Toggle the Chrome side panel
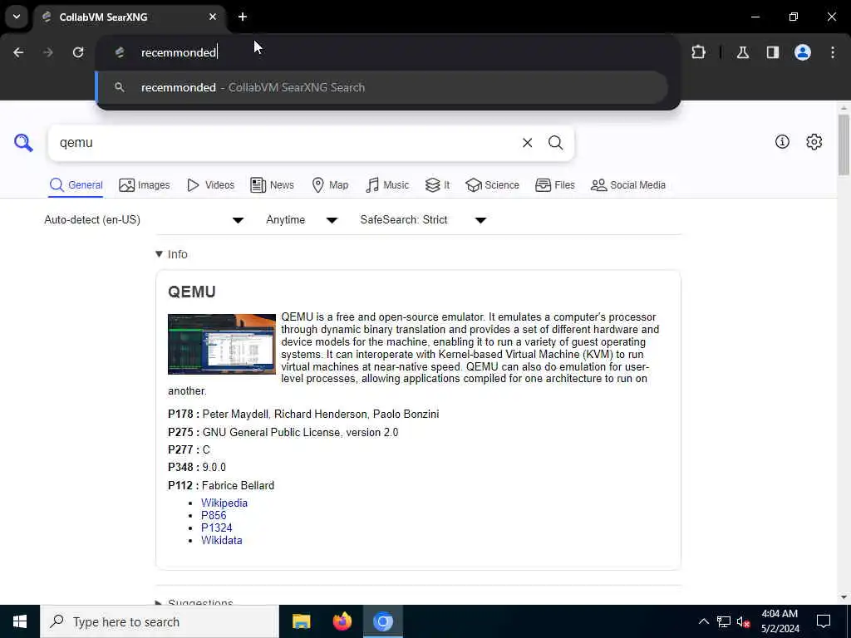The image size is (851, 638). coord(773,52)
